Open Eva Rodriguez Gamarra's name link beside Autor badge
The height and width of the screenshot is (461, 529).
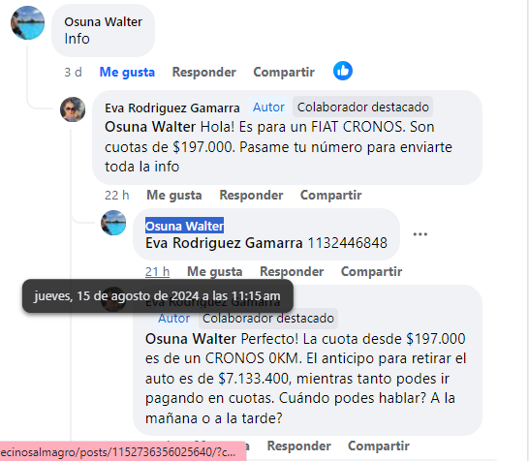tap(172, 108)
